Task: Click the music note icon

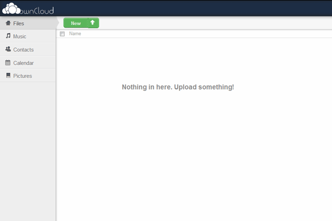Action: pyautogui.click(x=8, y=36)
